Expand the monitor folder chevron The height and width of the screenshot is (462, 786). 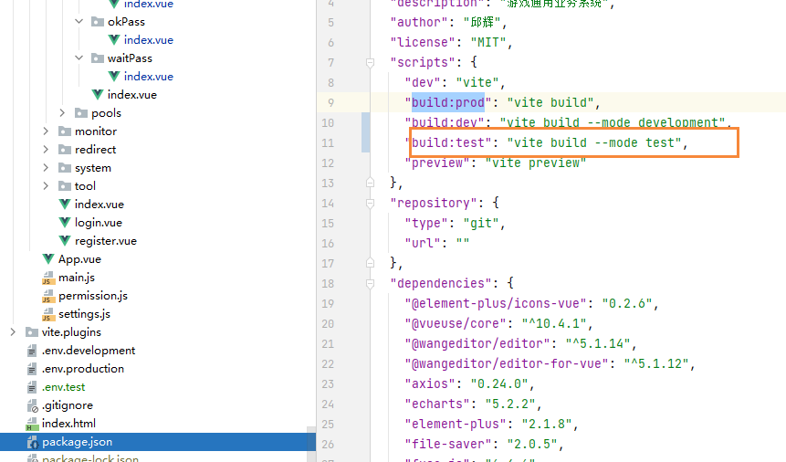(46, 131)
